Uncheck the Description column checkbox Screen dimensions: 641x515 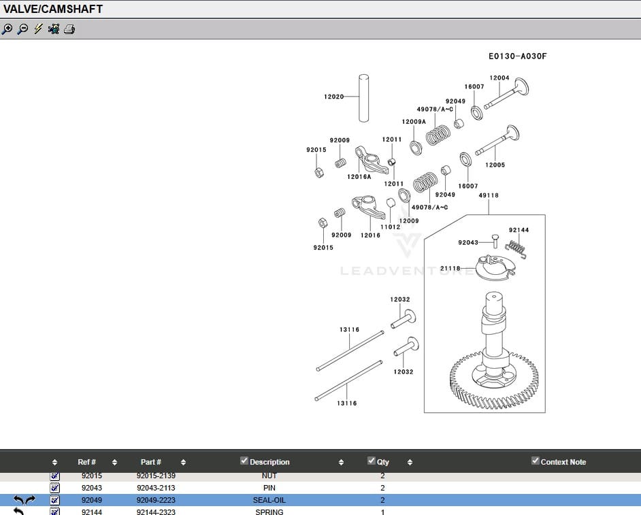(244, 461)
